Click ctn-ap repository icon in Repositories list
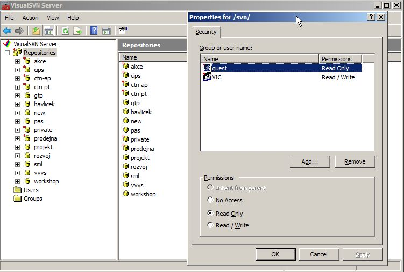 125,84
